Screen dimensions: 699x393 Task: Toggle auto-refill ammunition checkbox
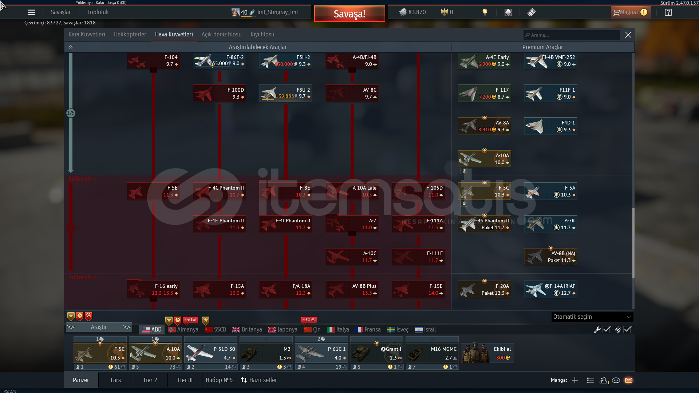pos(627,330)
